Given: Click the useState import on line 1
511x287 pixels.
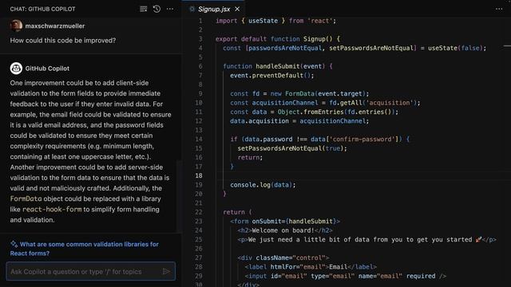Looking at the screenshot, I should 263,21.
